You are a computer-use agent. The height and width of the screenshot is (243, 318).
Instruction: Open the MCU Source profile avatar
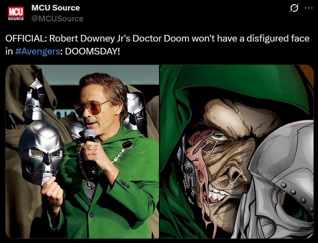tap(16, 13)
